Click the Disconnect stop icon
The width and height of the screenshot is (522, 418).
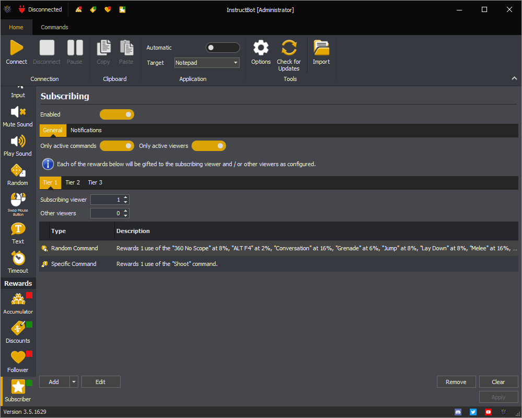pos(46,48)
